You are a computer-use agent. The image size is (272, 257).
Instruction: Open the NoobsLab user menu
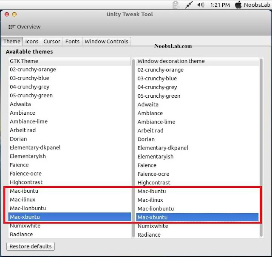coord(257,5)
